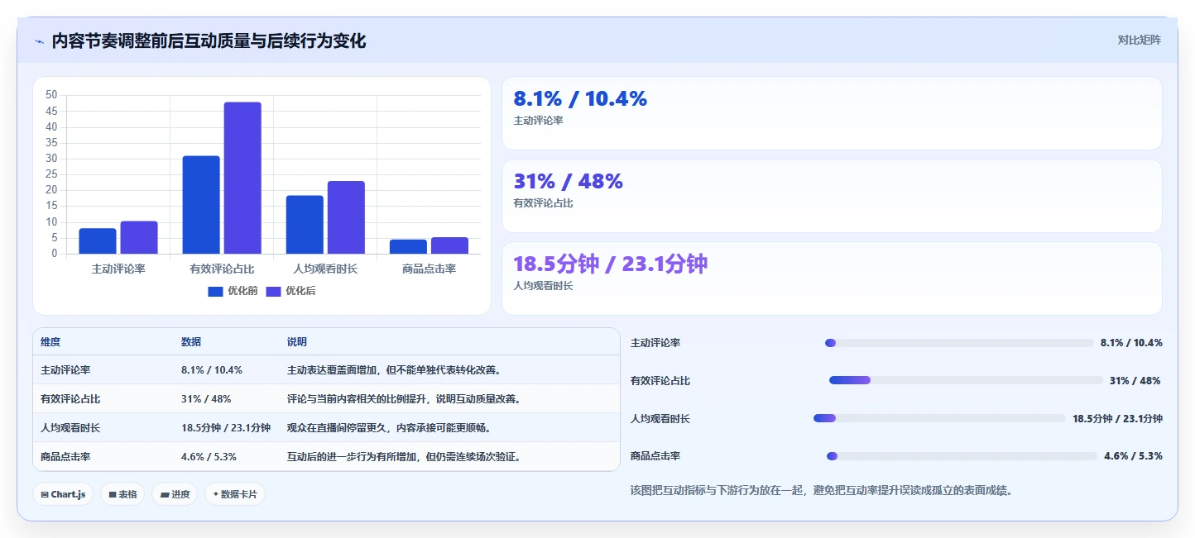1195x538 pixels.
Task: Click the 人均观看时长 progress bar
Action: click(939, 418)
